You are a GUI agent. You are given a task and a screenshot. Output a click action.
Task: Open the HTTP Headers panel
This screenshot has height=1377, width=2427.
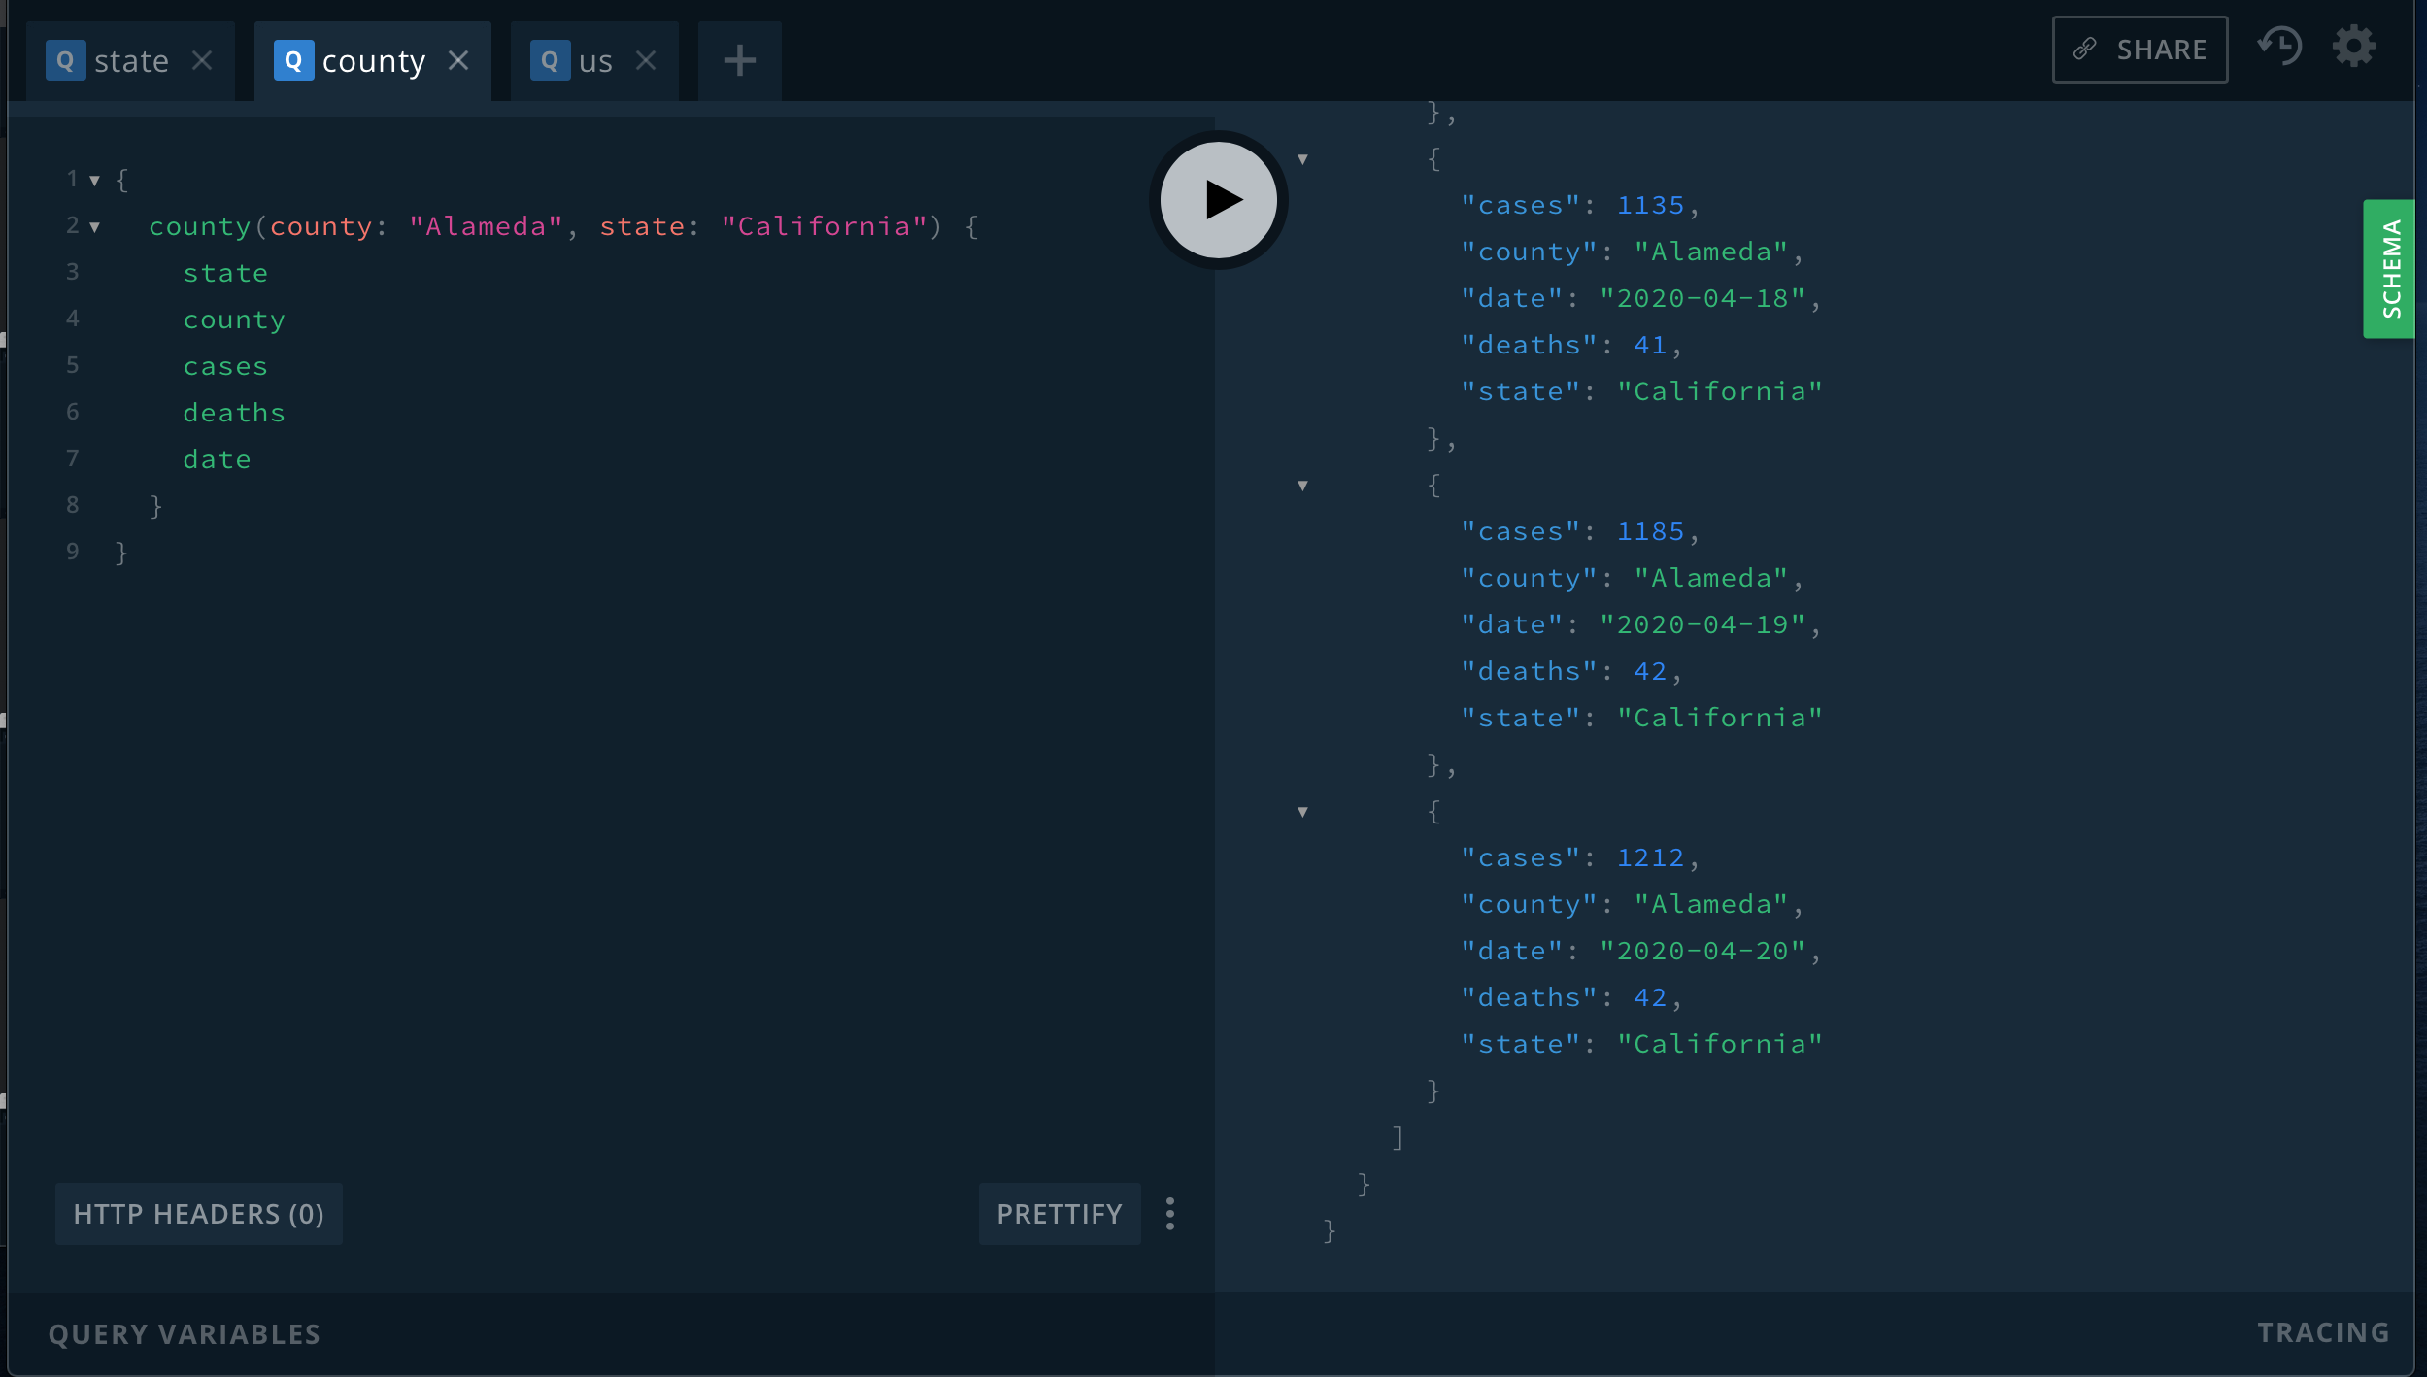[x=198, y=1214]
